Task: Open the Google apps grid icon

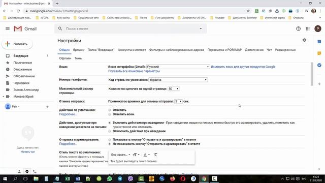Action: pos(308,28)
